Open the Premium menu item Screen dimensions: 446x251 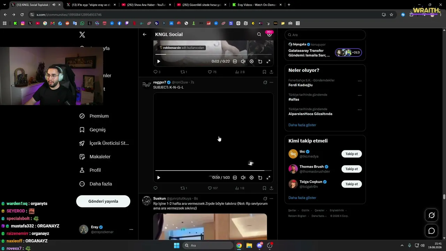(94, 116)
